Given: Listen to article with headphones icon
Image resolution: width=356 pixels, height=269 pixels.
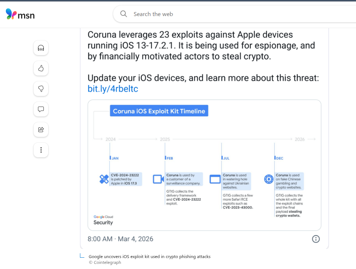Looking at the screenshot, I should coord(41,48).
